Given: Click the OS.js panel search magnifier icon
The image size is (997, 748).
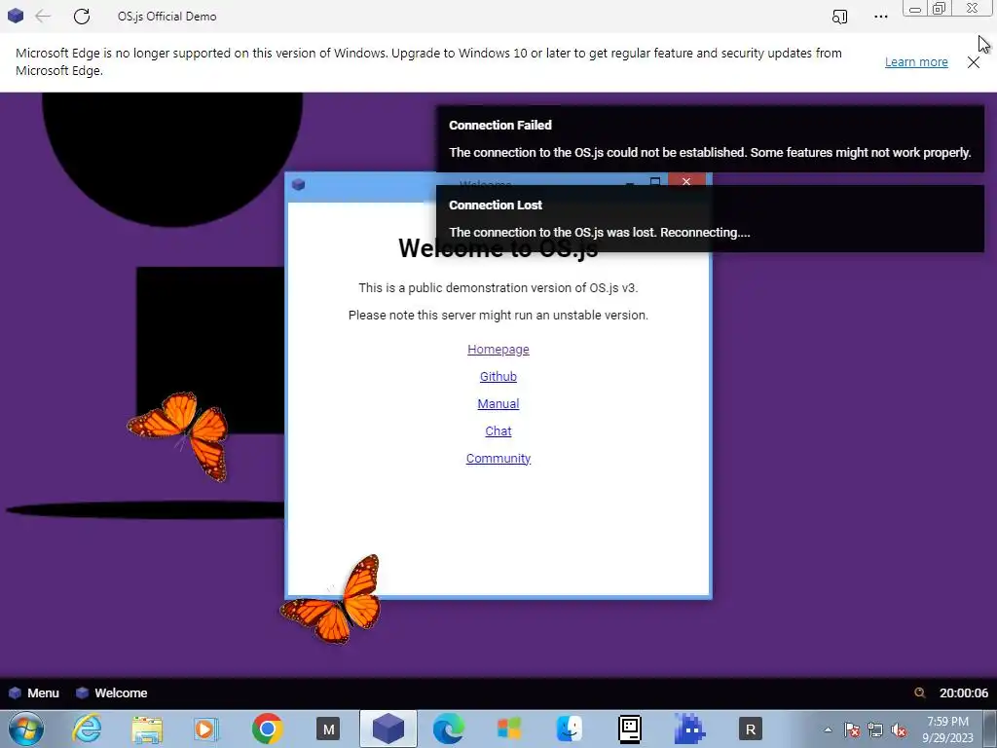Looking at the screenshot, I should pyautogui.click(x=919, y=693).
